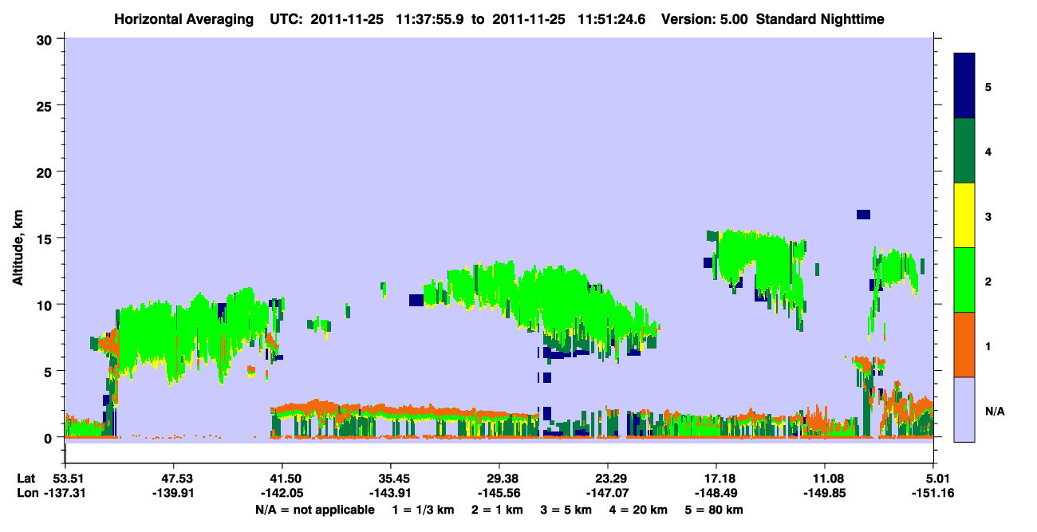The image size is (1037, 532).
Task: Click the latitude tick value 53.51
Action: coord(65,479)
